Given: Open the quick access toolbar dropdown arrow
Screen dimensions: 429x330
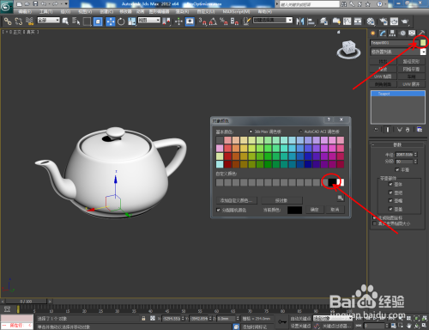Looking at the screenshot, I should (x=66, y=4).
